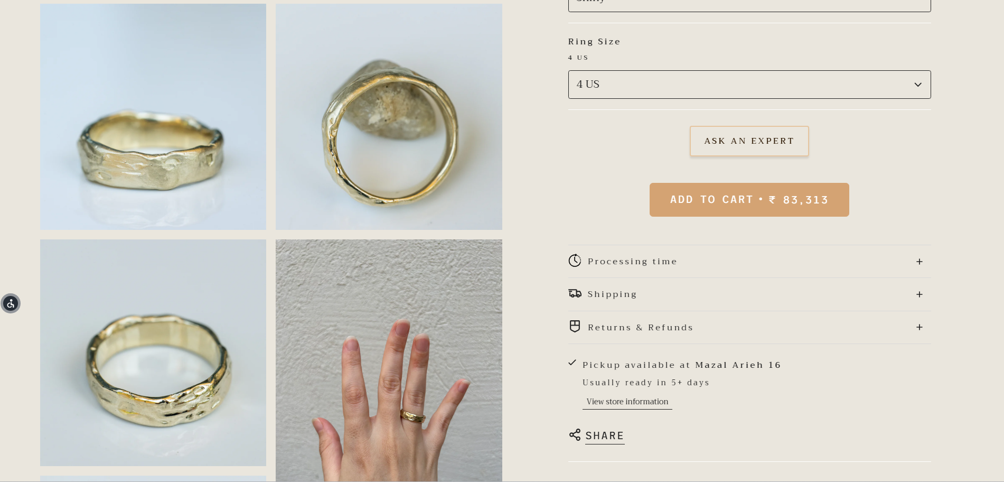The image size is (1004, 482).
Task: Expand the Shipping details section
Action: coord(612,294)
